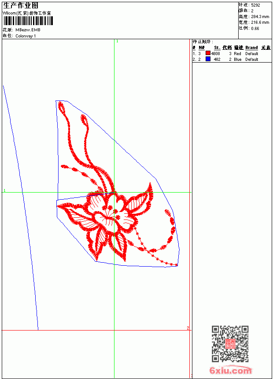Click the green marker 1 at left of the horizontal line
Image resolution: width=273 pixels, height=379 pixels.
click(4, 190)
